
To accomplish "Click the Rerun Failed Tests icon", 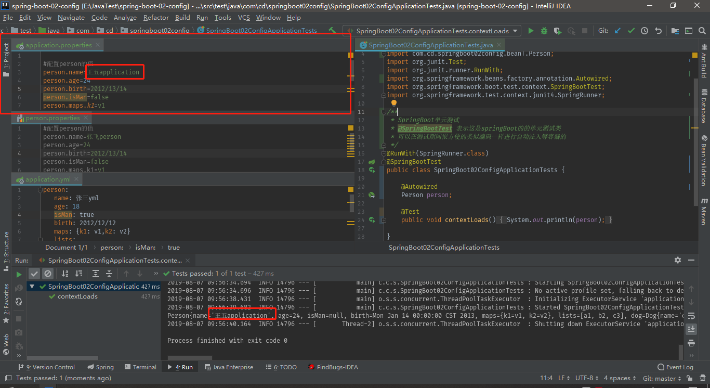I will coord(19,288).
